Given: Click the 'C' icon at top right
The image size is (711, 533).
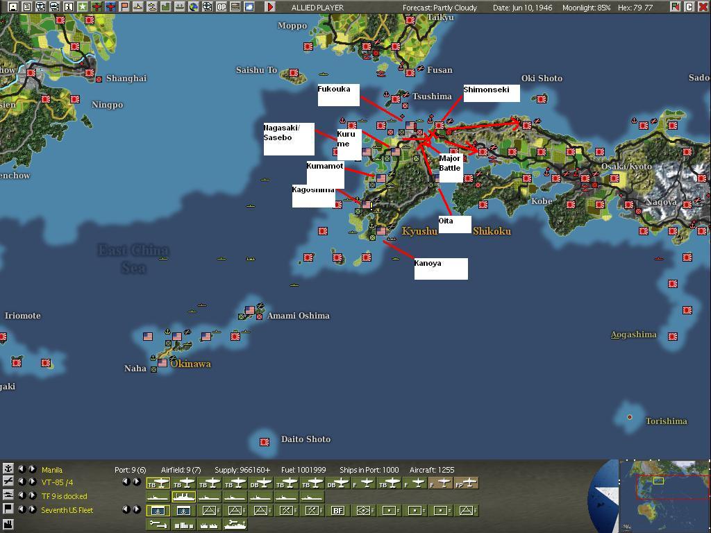Looking at the screenshot, I should tap(689, 7).
